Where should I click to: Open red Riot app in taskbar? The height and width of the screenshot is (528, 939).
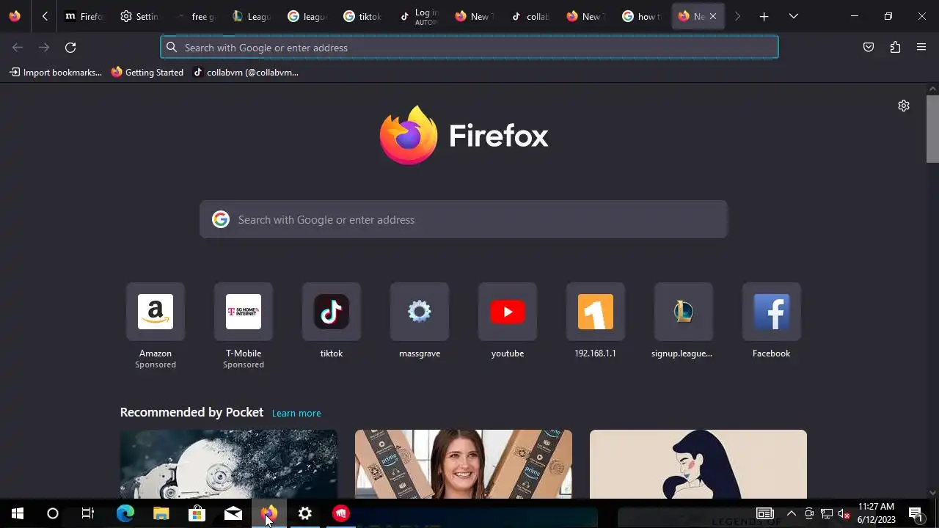click(341, 513)
